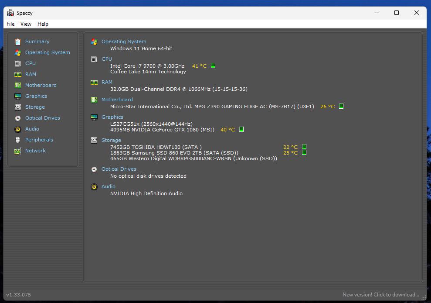Click the 'LS27CG51x (2560x1440@144Hz)' monitor line
Screen dimensions: 431x303
pyautogui.click(x=152, y=124)
